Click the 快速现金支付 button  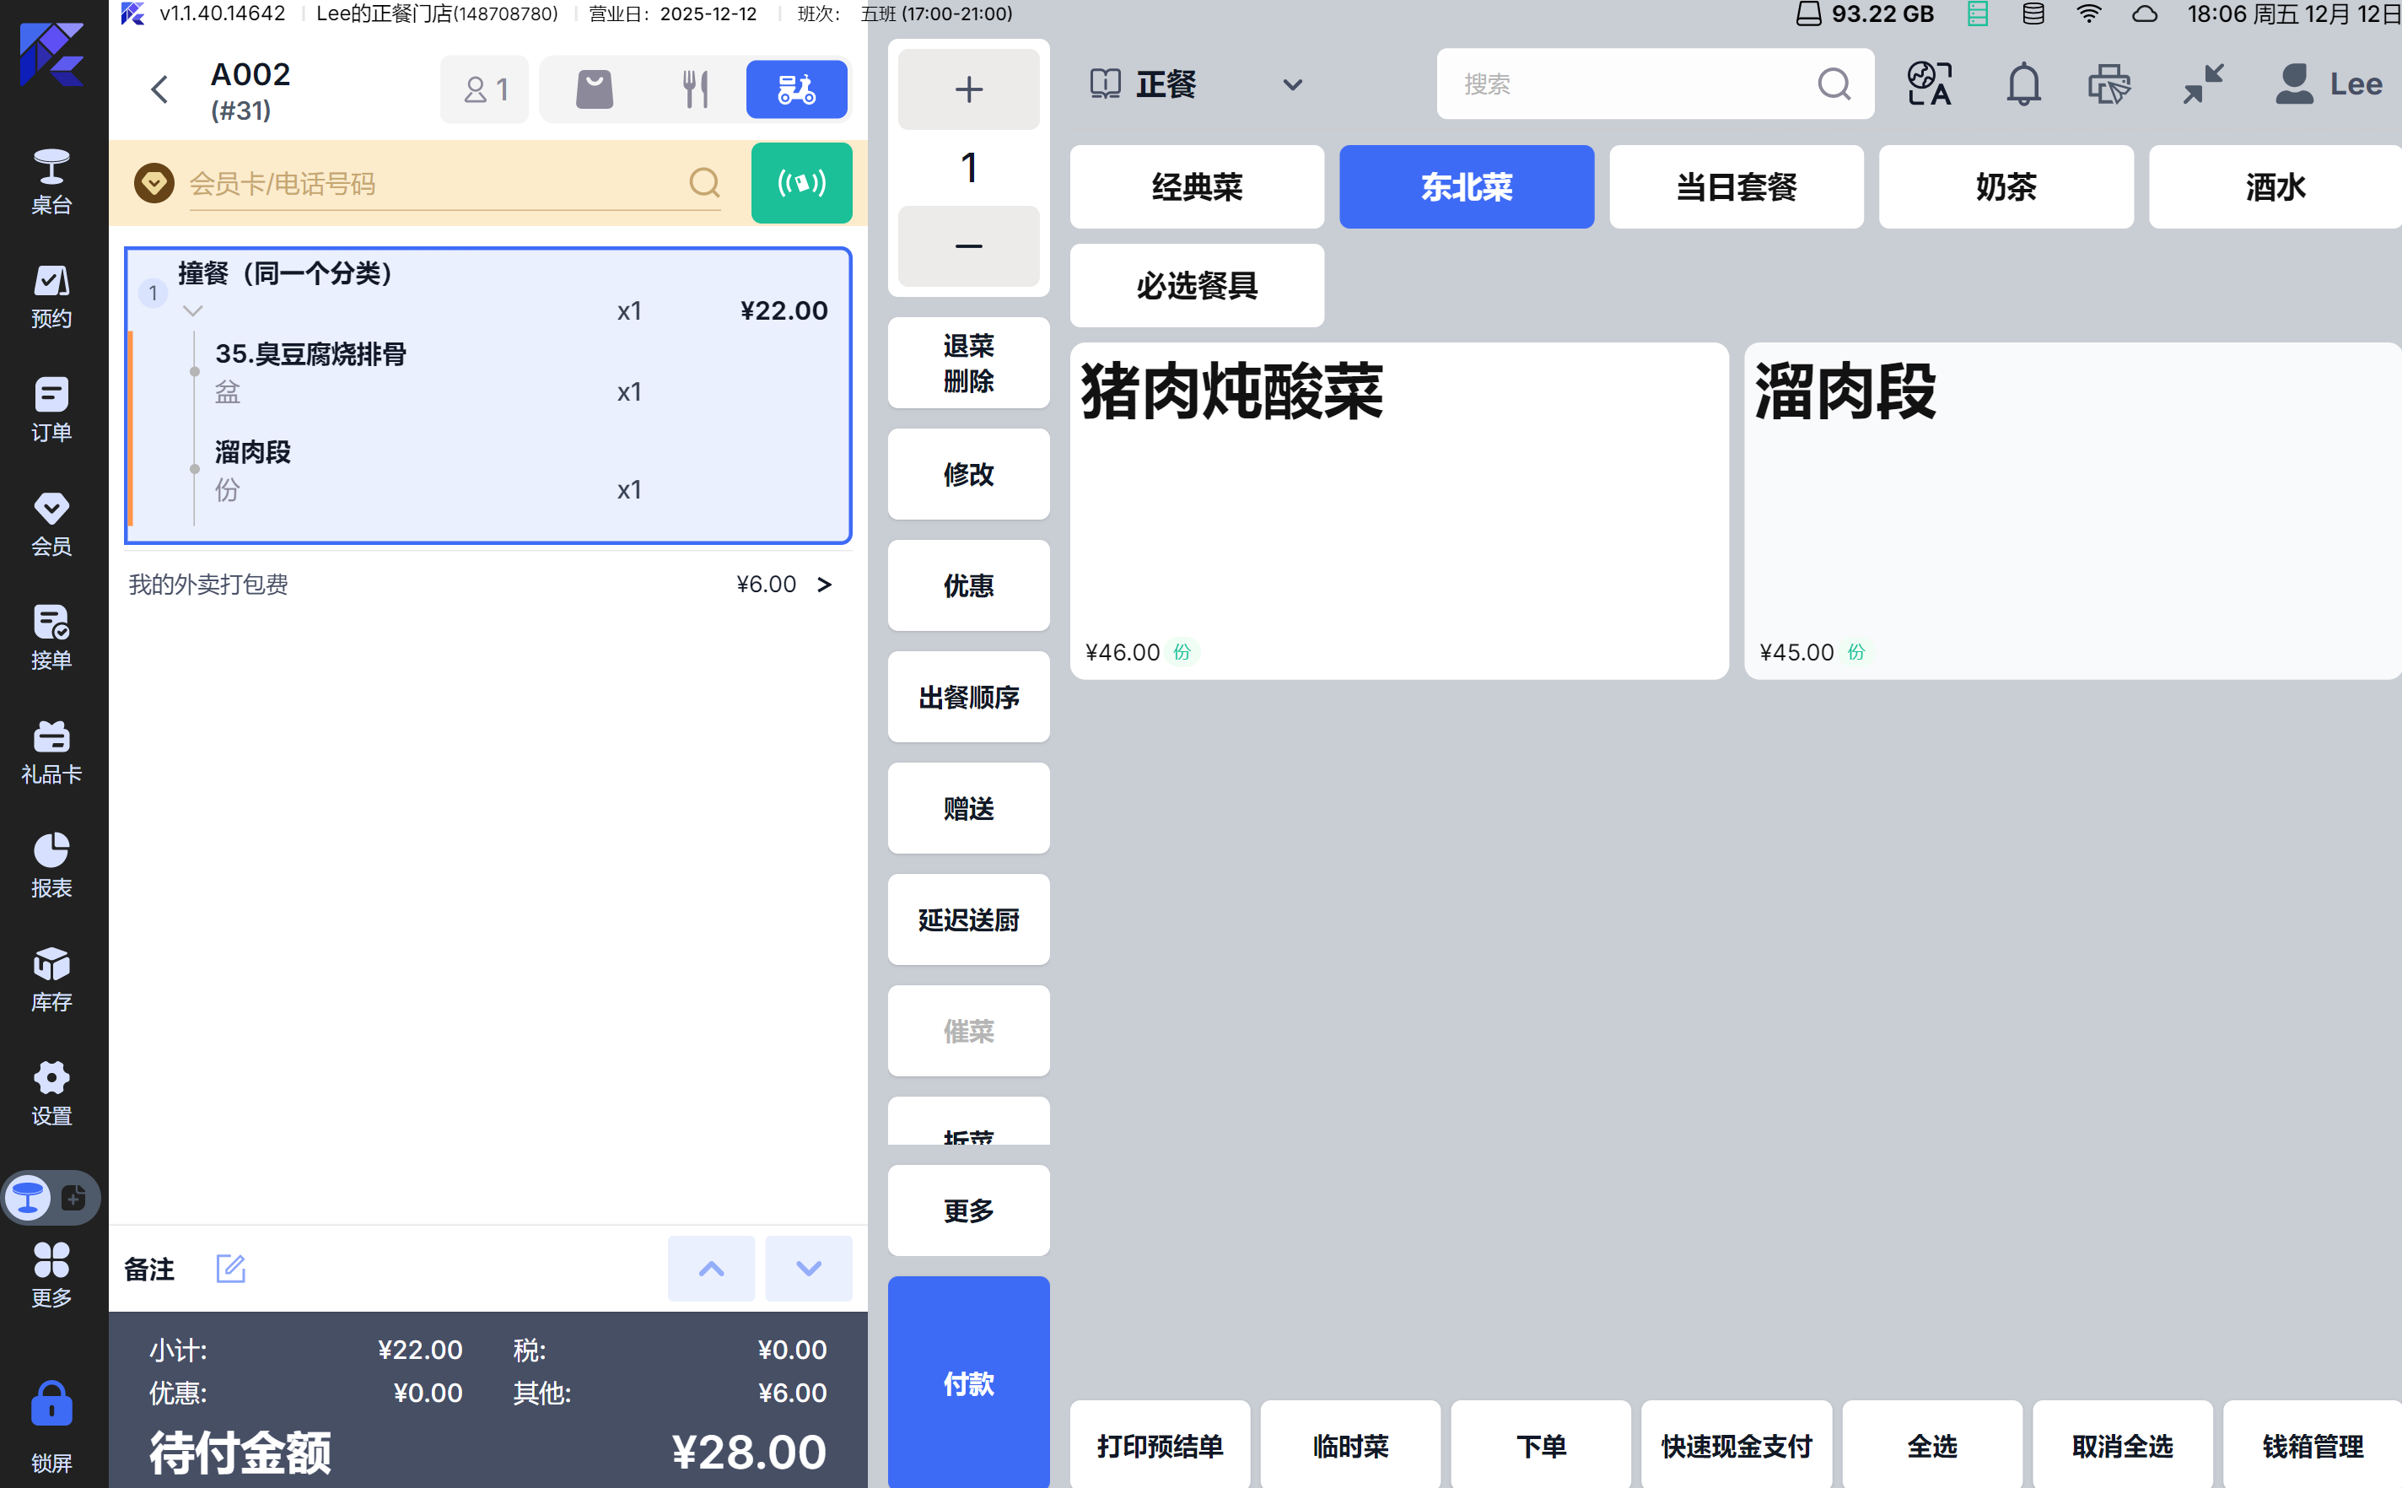(x=1736, y=1446)
